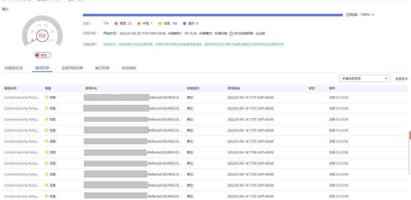
Task: Click the 漏洞名称 column header
Action: click(10, 88)
